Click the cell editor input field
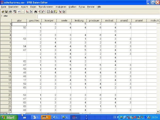Viewport: 160px width, 120px height. tap(97, 16)
